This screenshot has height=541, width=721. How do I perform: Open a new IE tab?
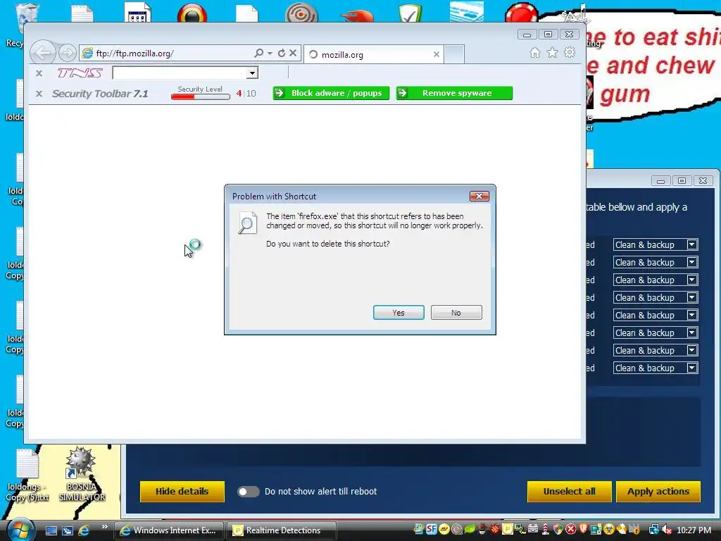454,54
